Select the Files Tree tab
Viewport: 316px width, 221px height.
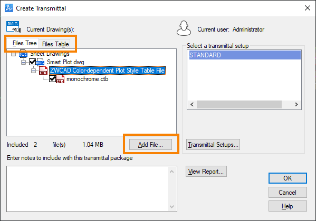pyautogui.click(x=24, y=43)
